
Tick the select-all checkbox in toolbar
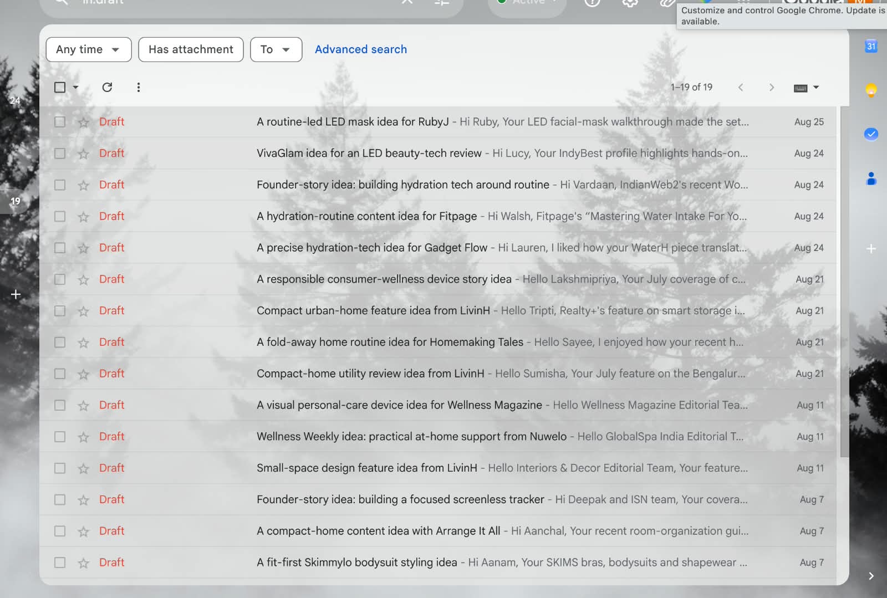pyautogui.click(x=60, y=87)
